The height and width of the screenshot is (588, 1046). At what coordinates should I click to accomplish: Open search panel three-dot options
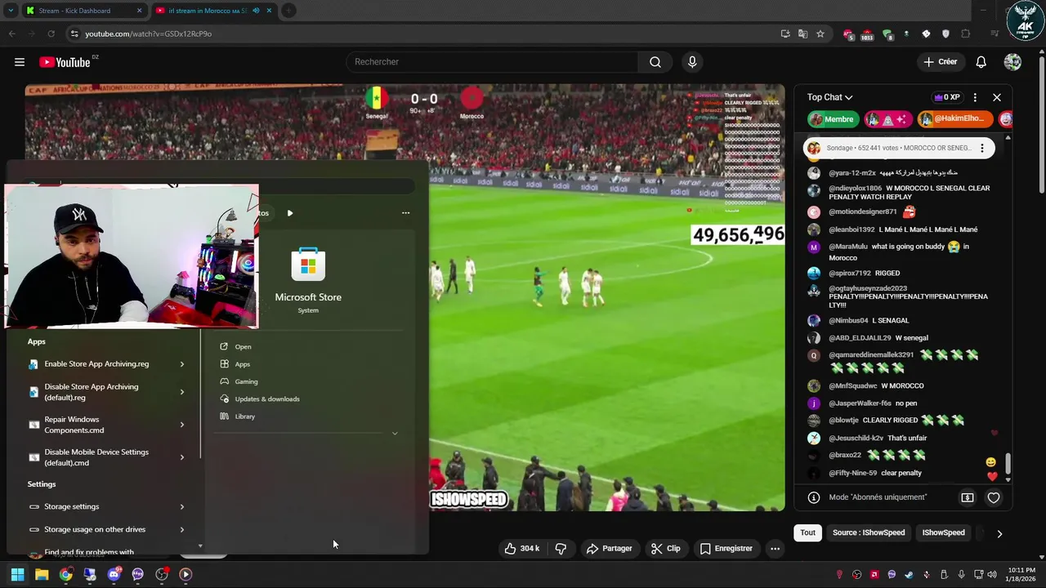[405, 213]
